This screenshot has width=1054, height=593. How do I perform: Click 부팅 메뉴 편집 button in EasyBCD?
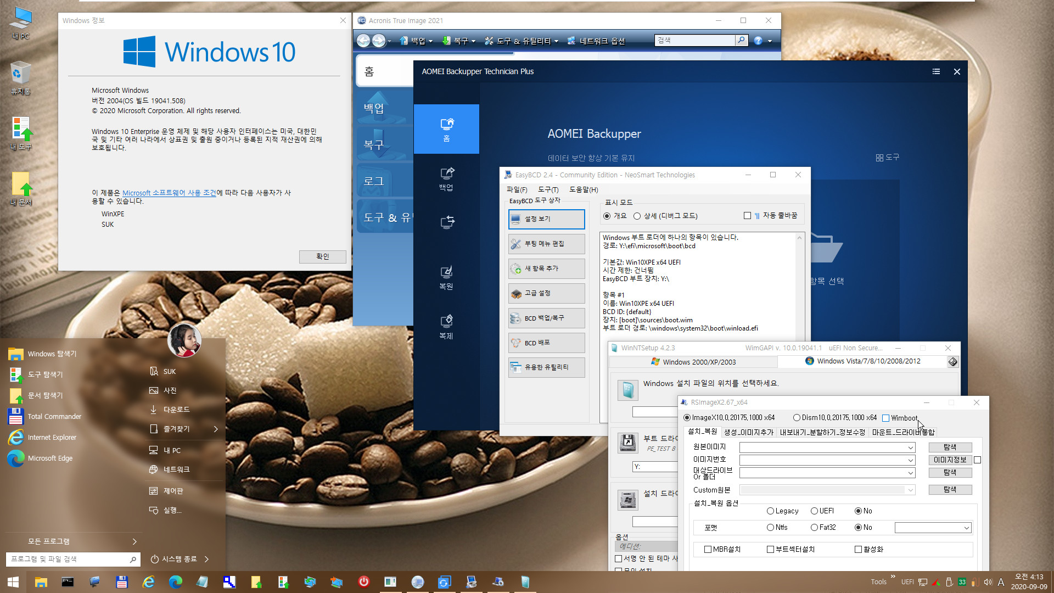pos(546,244)
